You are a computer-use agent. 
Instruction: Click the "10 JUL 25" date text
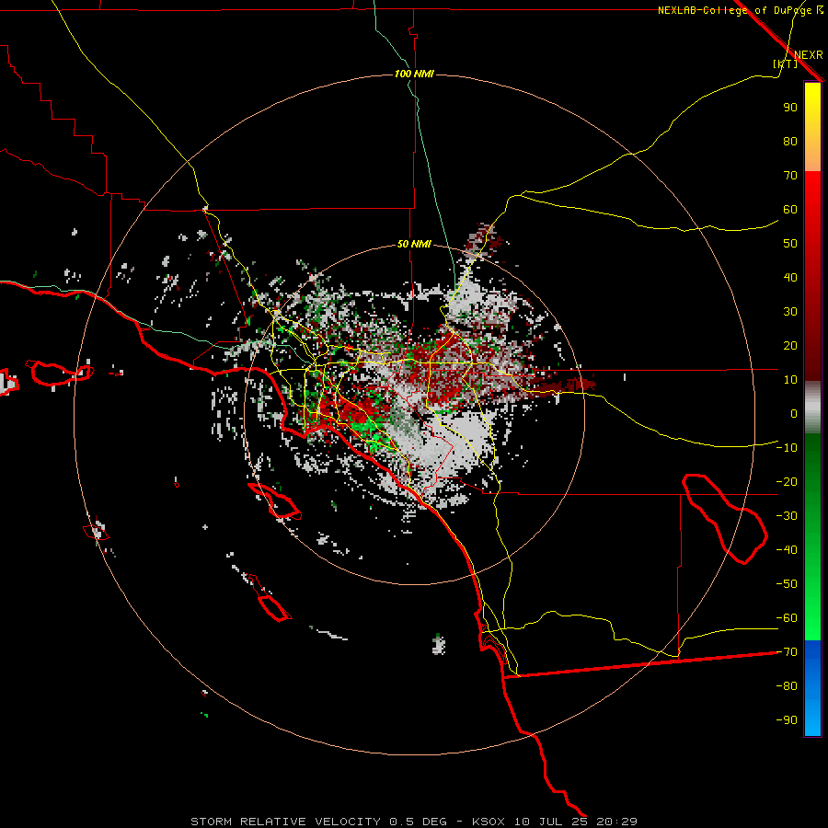pos(551,822)
